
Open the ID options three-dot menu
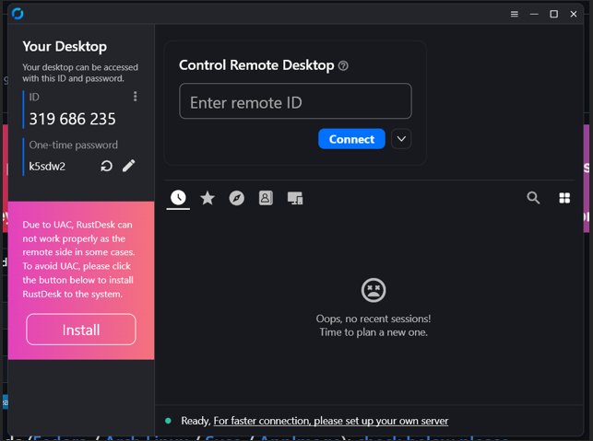pyautogui.click(x=136, y=97)
